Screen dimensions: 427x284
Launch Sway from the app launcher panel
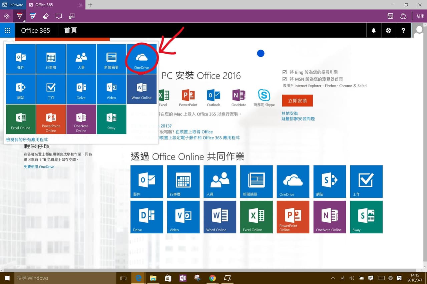coord(111,119)
